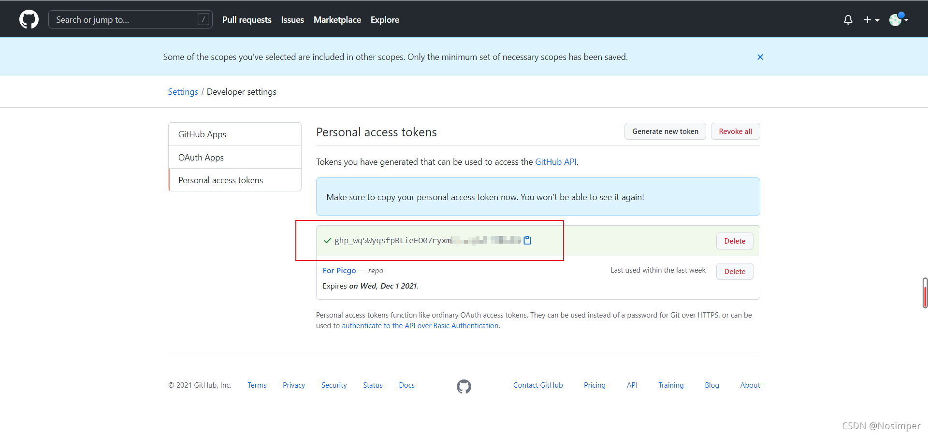Open Explore in the header
928x436 pixels.
coord(385,20)
